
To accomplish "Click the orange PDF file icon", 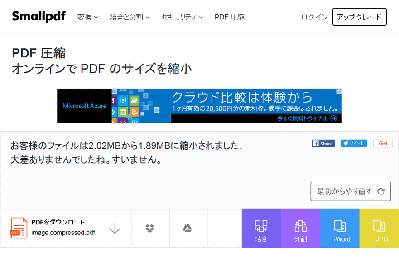I will point(19,228).
